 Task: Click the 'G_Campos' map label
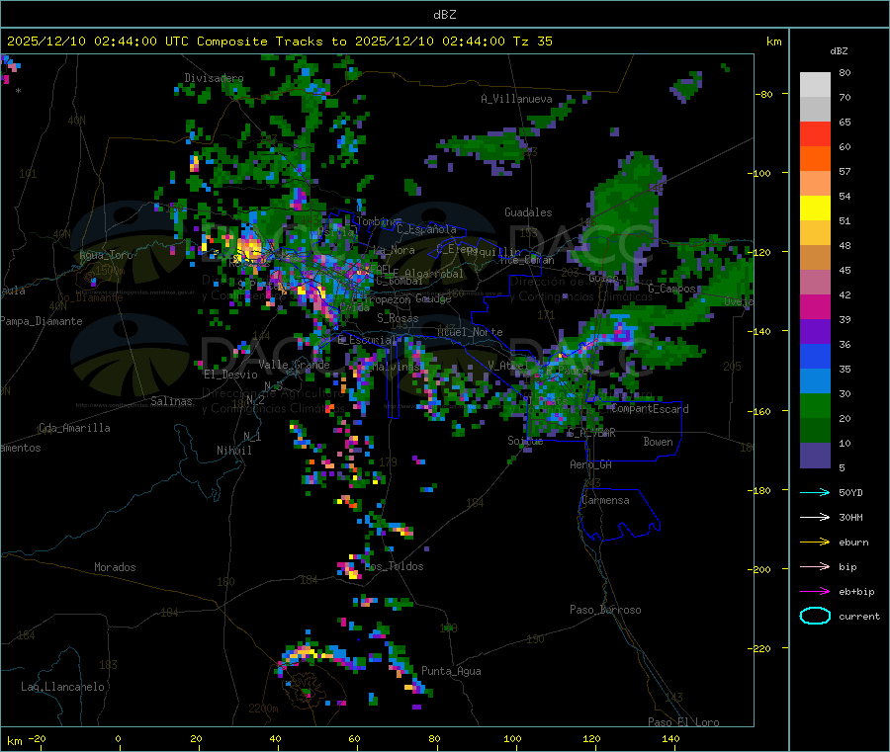[x=672, y=289]
